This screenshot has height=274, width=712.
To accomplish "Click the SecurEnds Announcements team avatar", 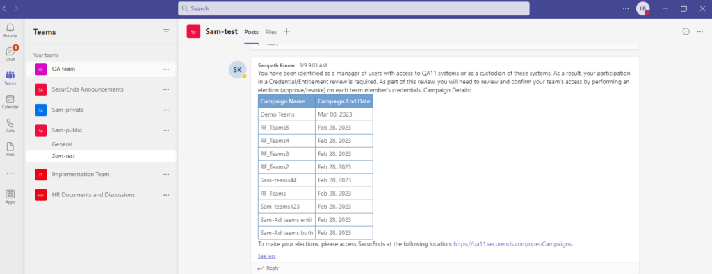I will click(x=41, y=89).
